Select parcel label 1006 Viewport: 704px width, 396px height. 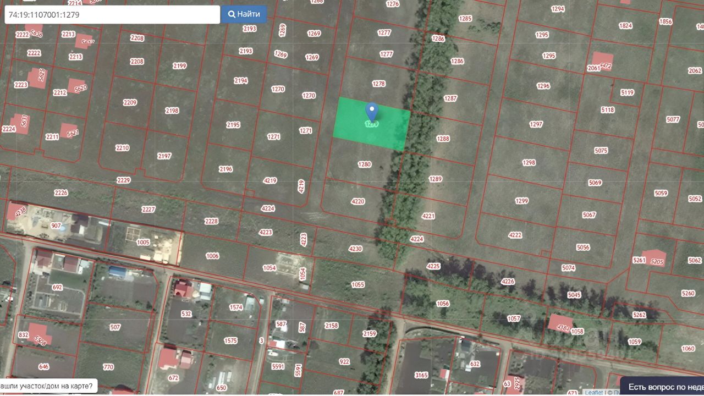tap(212, 256)
